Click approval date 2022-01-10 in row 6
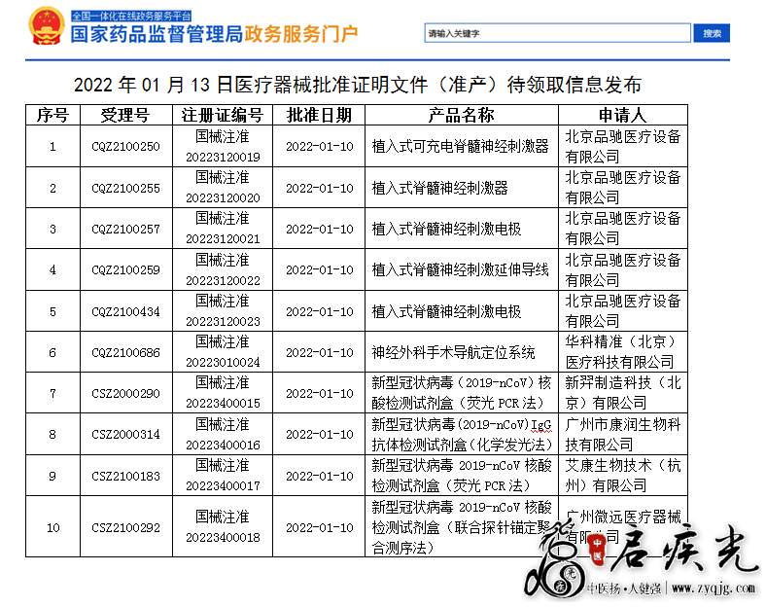This screenshot has height=607, width=766. 320,353
